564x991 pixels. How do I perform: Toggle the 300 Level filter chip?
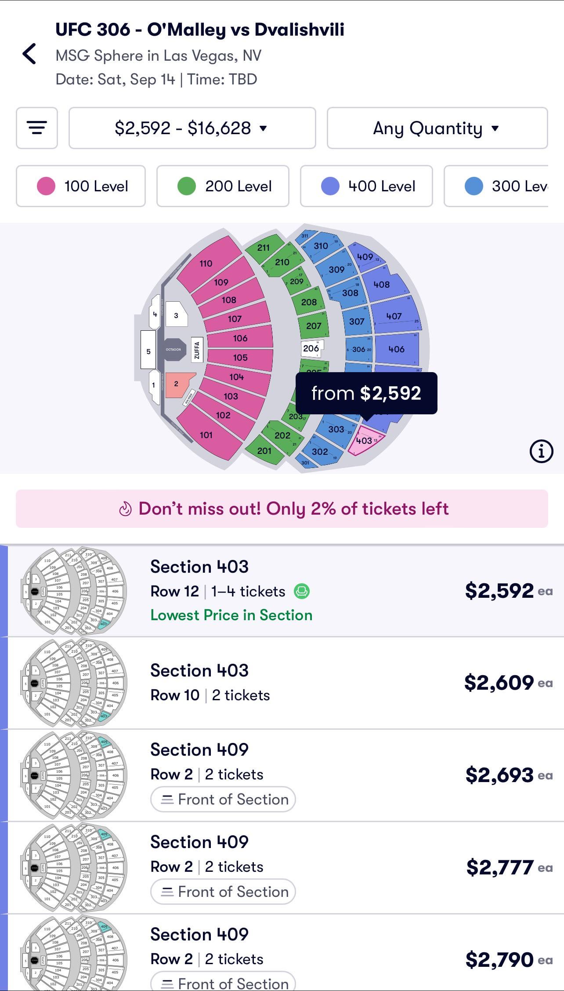pyautogui.click(x=496, y=186)
